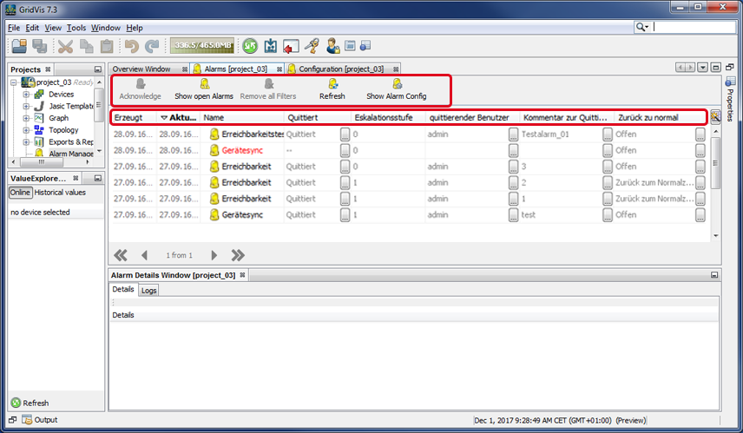743x433 pixels.
Task: Toggle the Online values button
Action: 20,193
